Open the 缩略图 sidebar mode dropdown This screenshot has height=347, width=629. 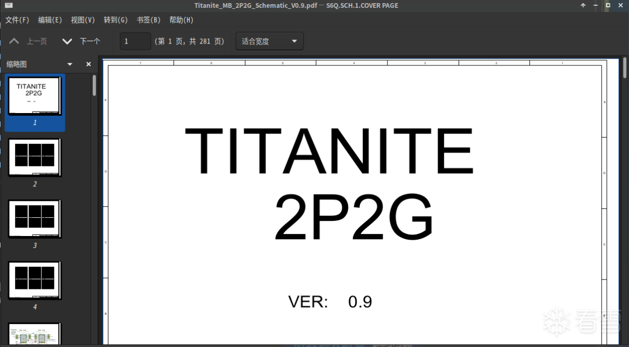(x=70, y=64)
